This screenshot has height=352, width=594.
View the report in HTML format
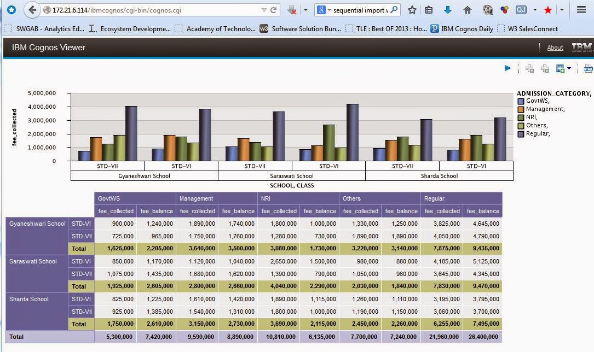click(589, 69)
